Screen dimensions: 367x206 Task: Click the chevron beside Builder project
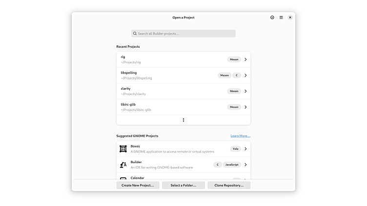coord(245,165)
